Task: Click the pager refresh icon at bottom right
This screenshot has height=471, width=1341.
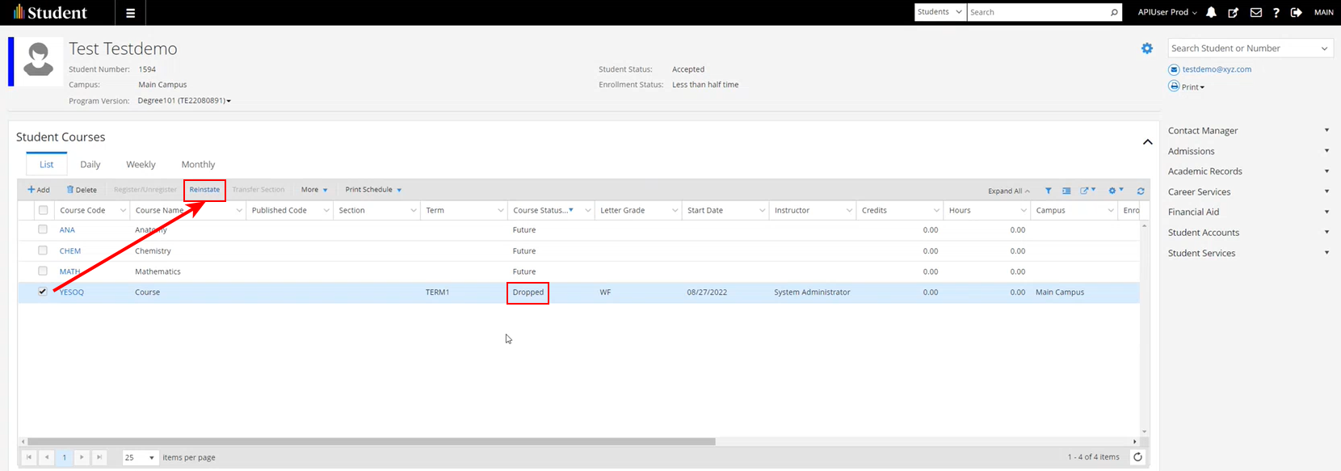Action: 1137,457
